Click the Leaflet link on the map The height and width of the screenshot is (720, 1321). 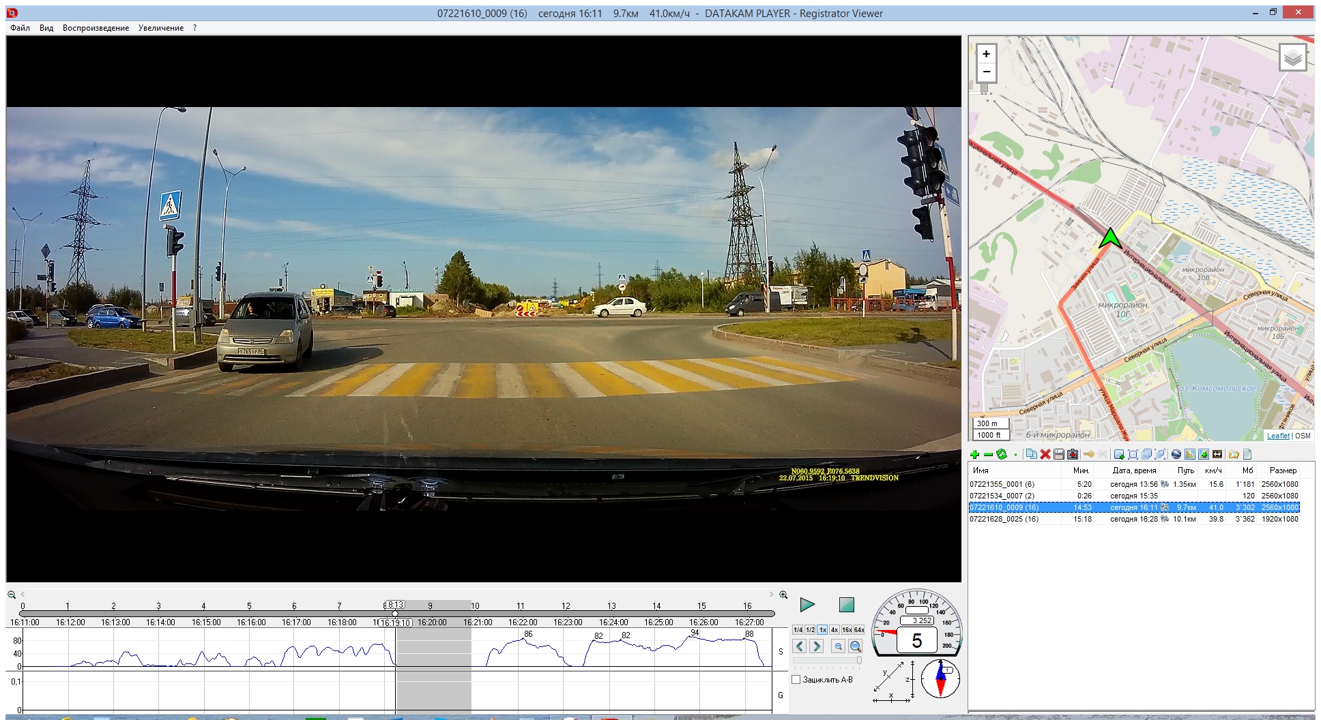(x=1278, y=436)
